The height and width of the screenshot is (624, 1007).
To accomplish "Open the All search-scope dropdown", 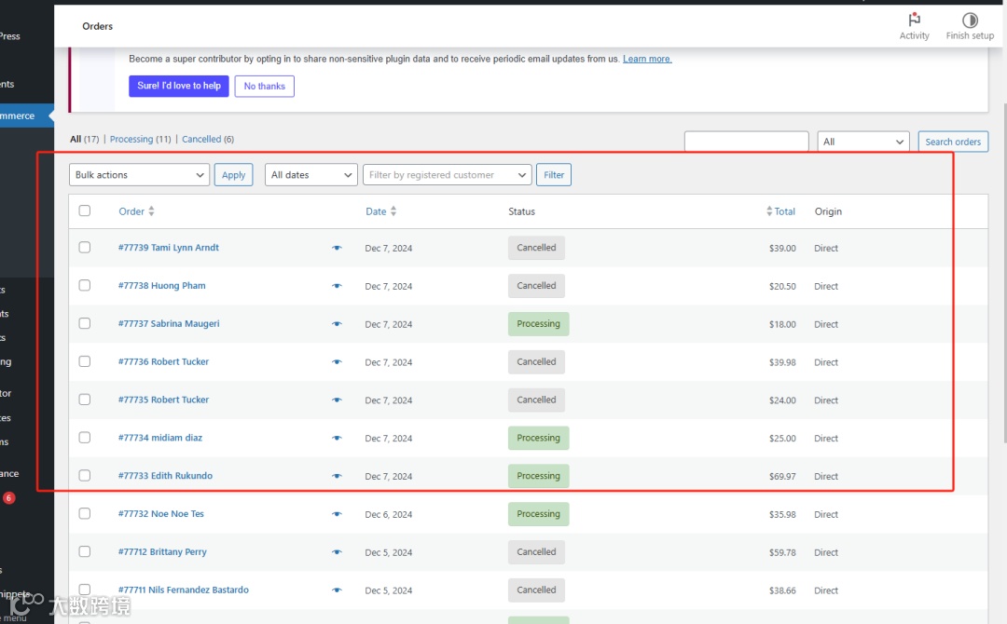I will tap(863, 142).
